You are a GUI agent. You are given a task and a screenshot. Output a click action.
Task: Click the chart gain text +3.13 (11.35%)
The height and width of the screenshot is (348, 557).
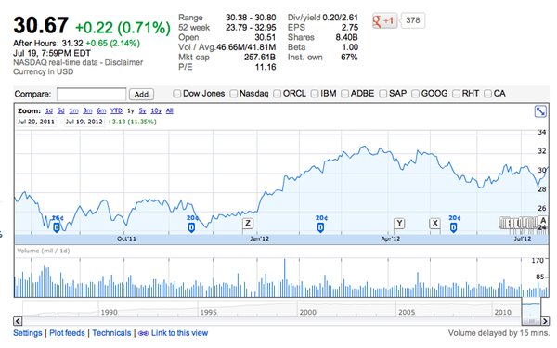tap(132, 122)
